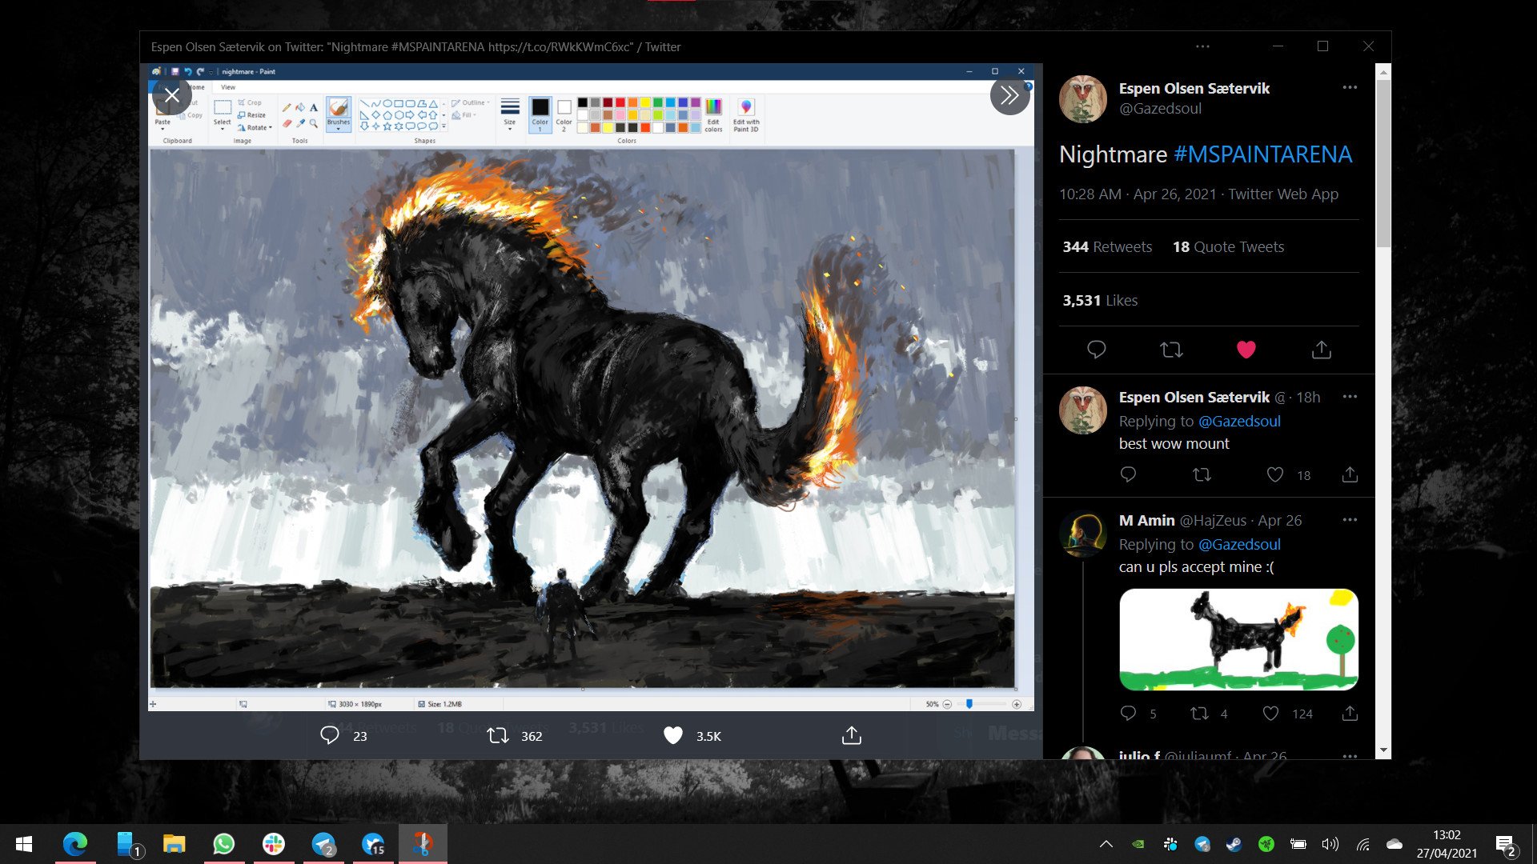Select the Fill with color tool
This screenshot has width=1537, height=864.
click(300, 106)
